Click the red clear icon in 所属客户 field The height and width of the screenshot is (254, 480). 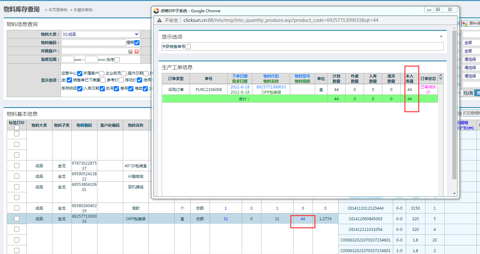137,51
